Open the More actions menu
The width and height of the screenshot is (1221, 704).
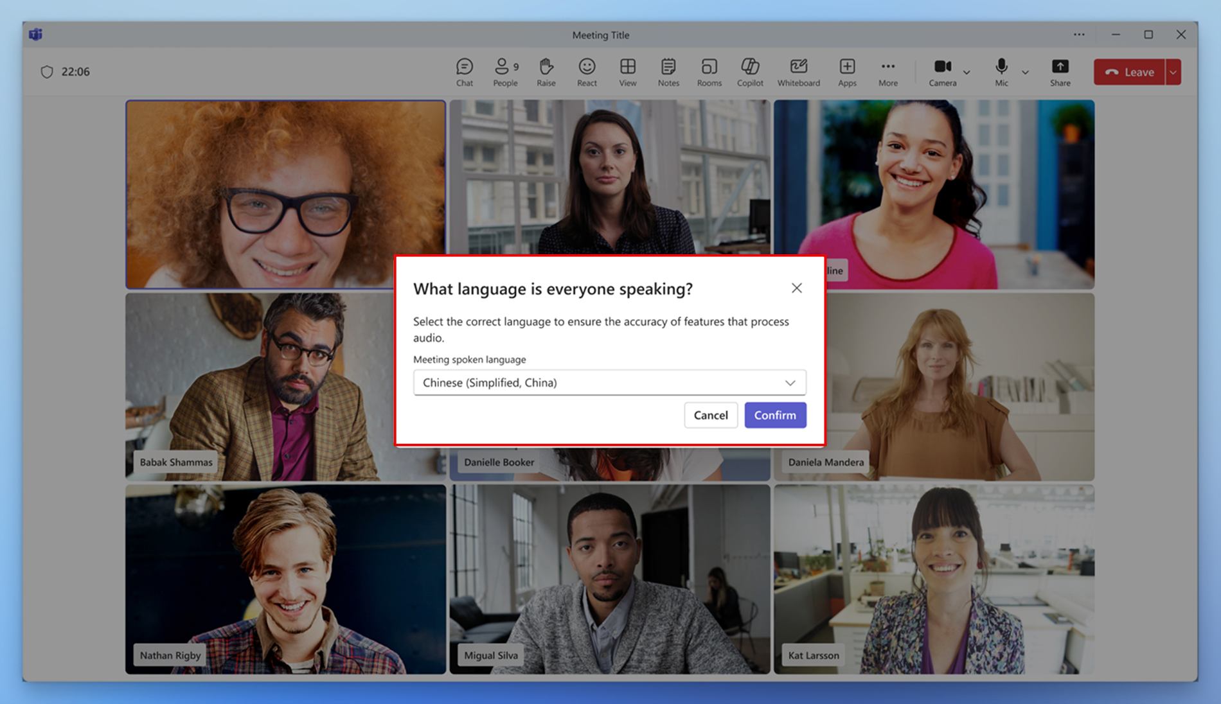(x=887, y=72)
